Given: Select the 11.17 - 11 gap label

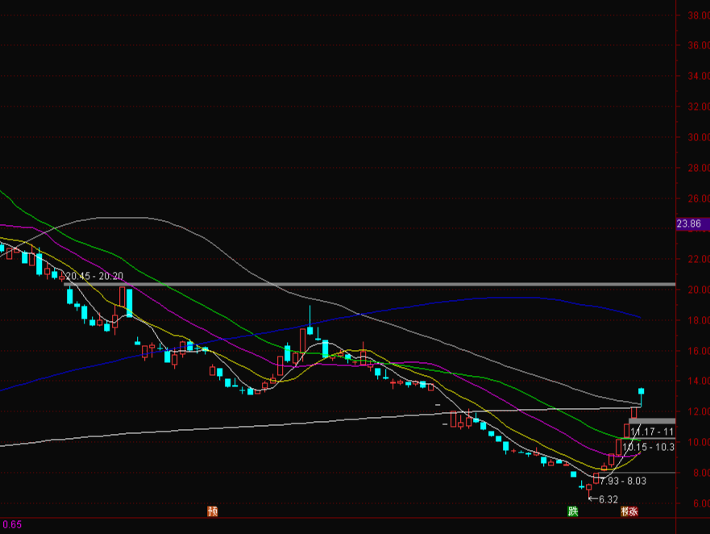Looking at the screenshot, I should tap(653, 432).
